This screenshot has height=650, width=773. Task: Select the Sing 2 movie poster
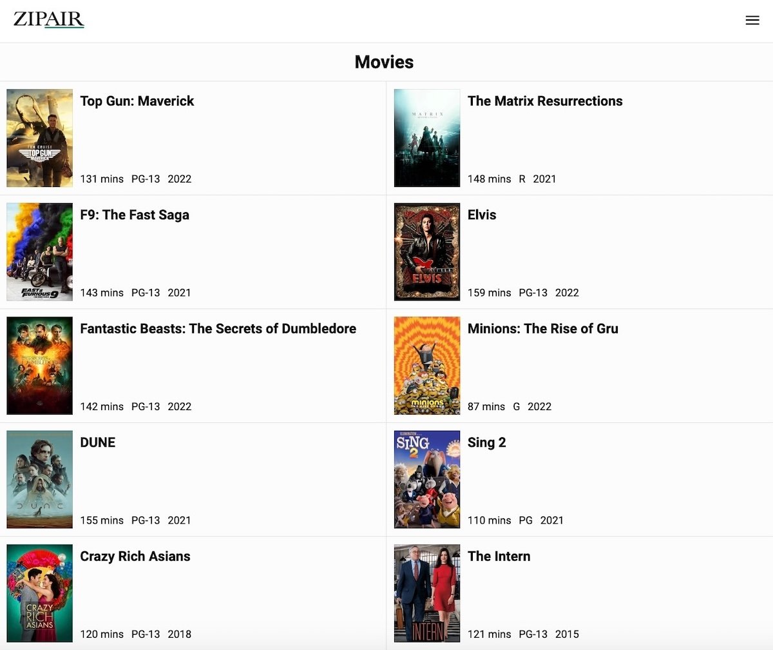pos(427,480)
